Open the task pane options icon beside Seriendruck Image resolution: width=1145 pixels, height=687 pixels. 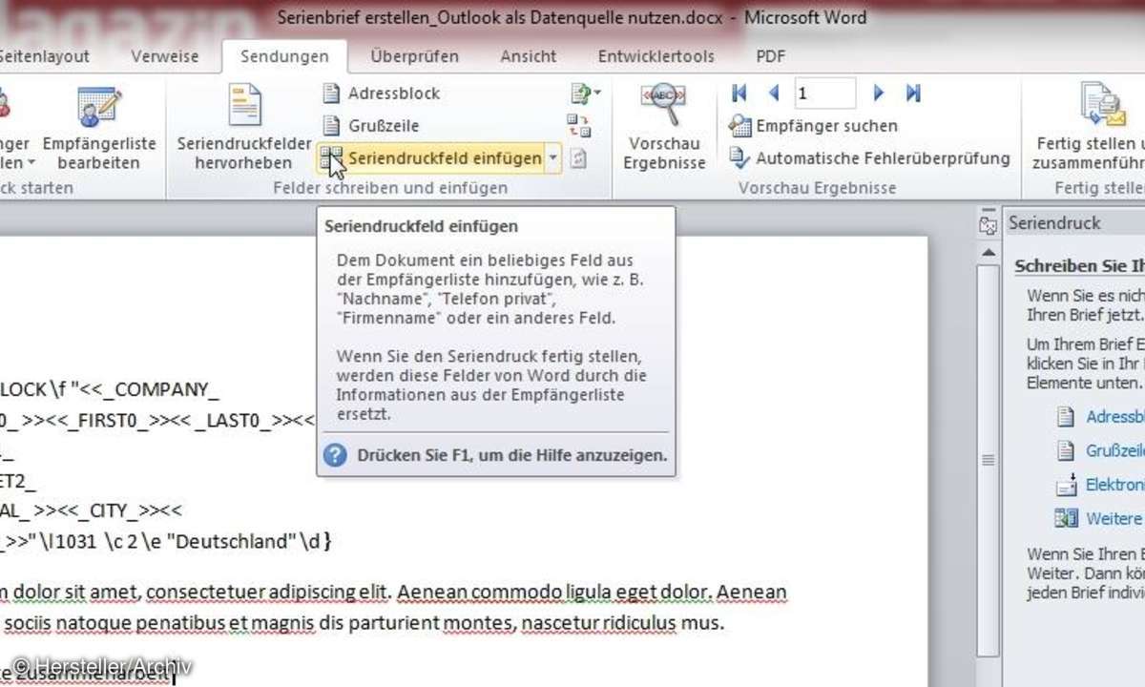(x=988, y=224)
